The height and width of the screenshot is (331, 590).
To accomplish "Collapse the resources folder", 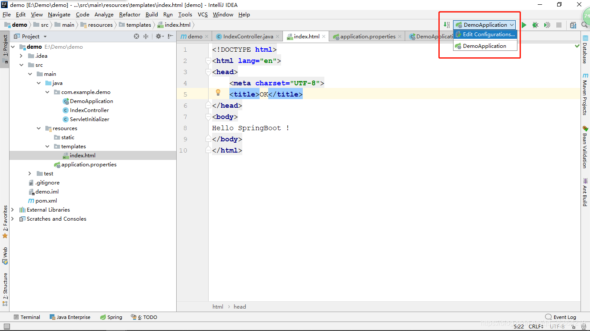I will pyautogui.click(x=39, y=128).
